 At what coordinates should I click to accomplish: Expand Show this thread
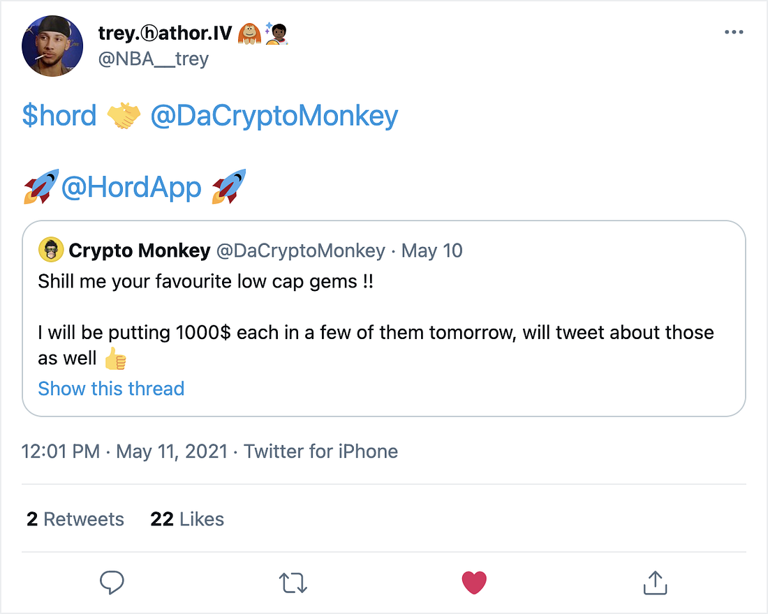111,389
